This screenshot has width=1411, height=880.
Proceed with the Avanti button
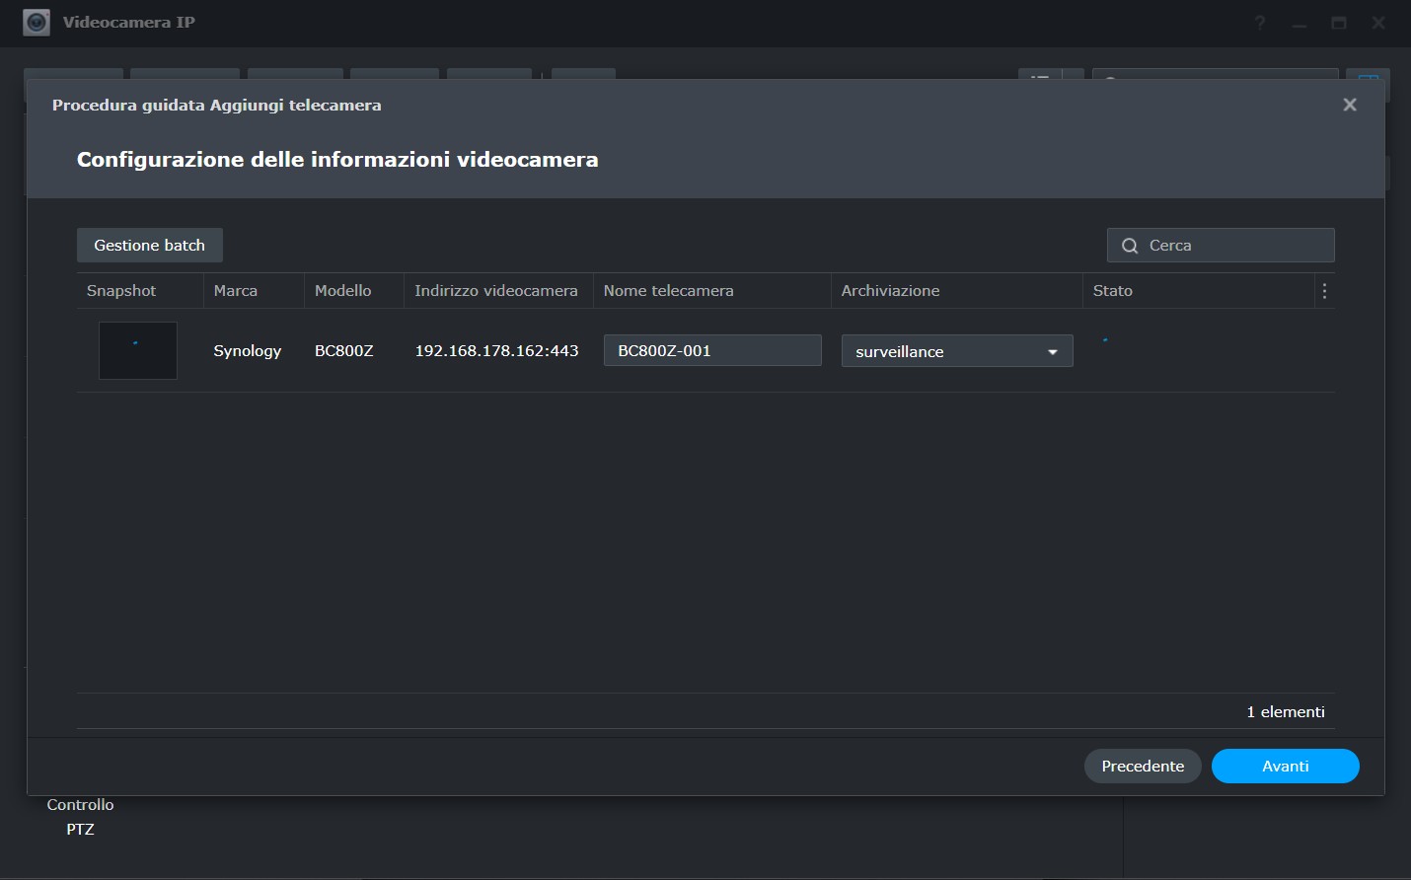point(1285,767)
